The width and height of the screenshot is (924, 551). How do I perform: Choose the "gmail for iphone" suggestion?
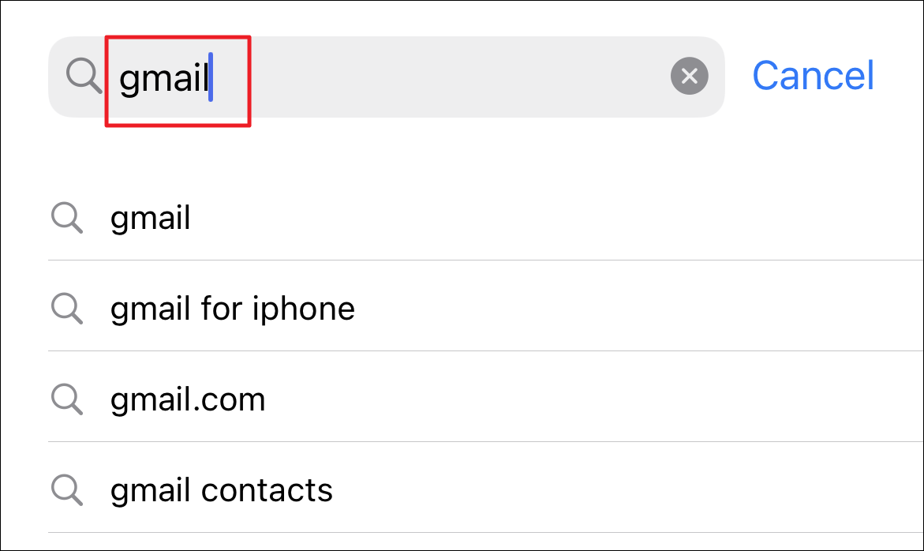tap(485, 305)
